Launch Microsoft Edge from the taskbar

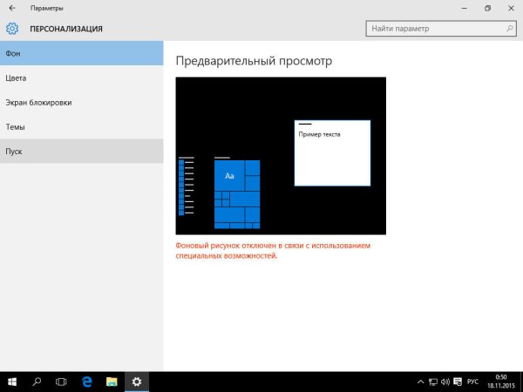[87, 382]
